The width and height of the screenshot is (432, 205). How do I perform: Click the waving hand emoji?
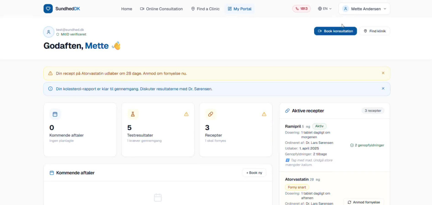click(116, 46)
